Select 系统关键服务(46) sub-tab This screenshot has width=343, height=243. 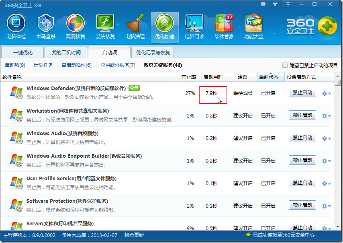163,65
